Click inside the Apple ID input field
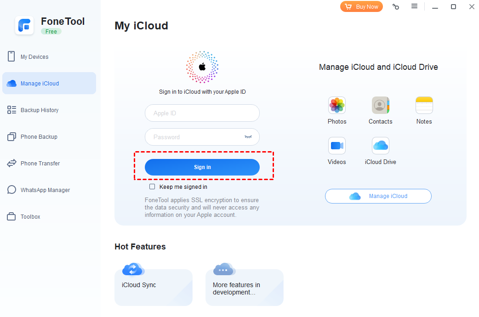Viewport: 479px width, 317px height. coord(202,113)
